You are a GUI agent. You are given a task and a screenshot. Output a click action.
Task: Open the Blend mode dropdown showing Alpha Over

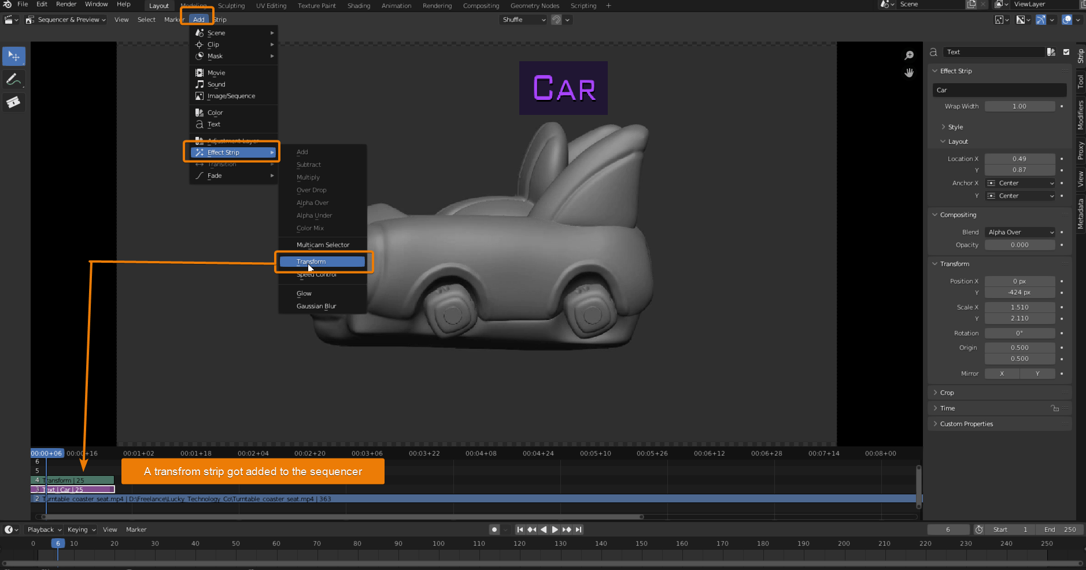point(1019,232)
